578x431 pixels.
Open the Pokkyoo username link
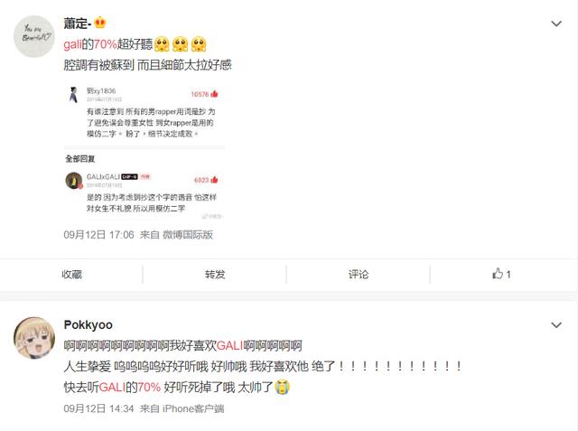coord(89,324)
